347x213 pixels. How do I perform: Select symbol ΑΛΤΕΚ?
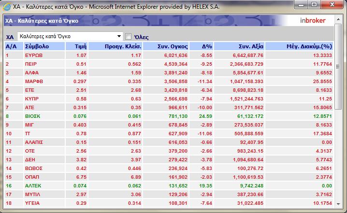(x=33, y=186)
